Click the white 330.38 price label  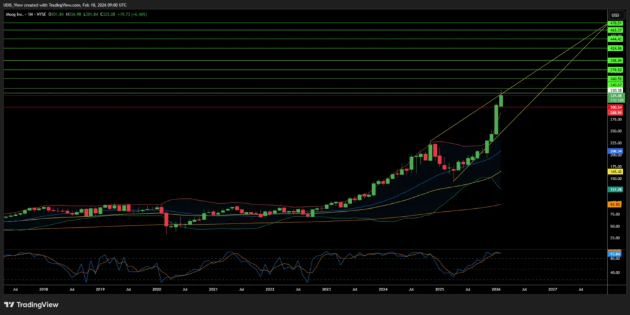point(615,91)
